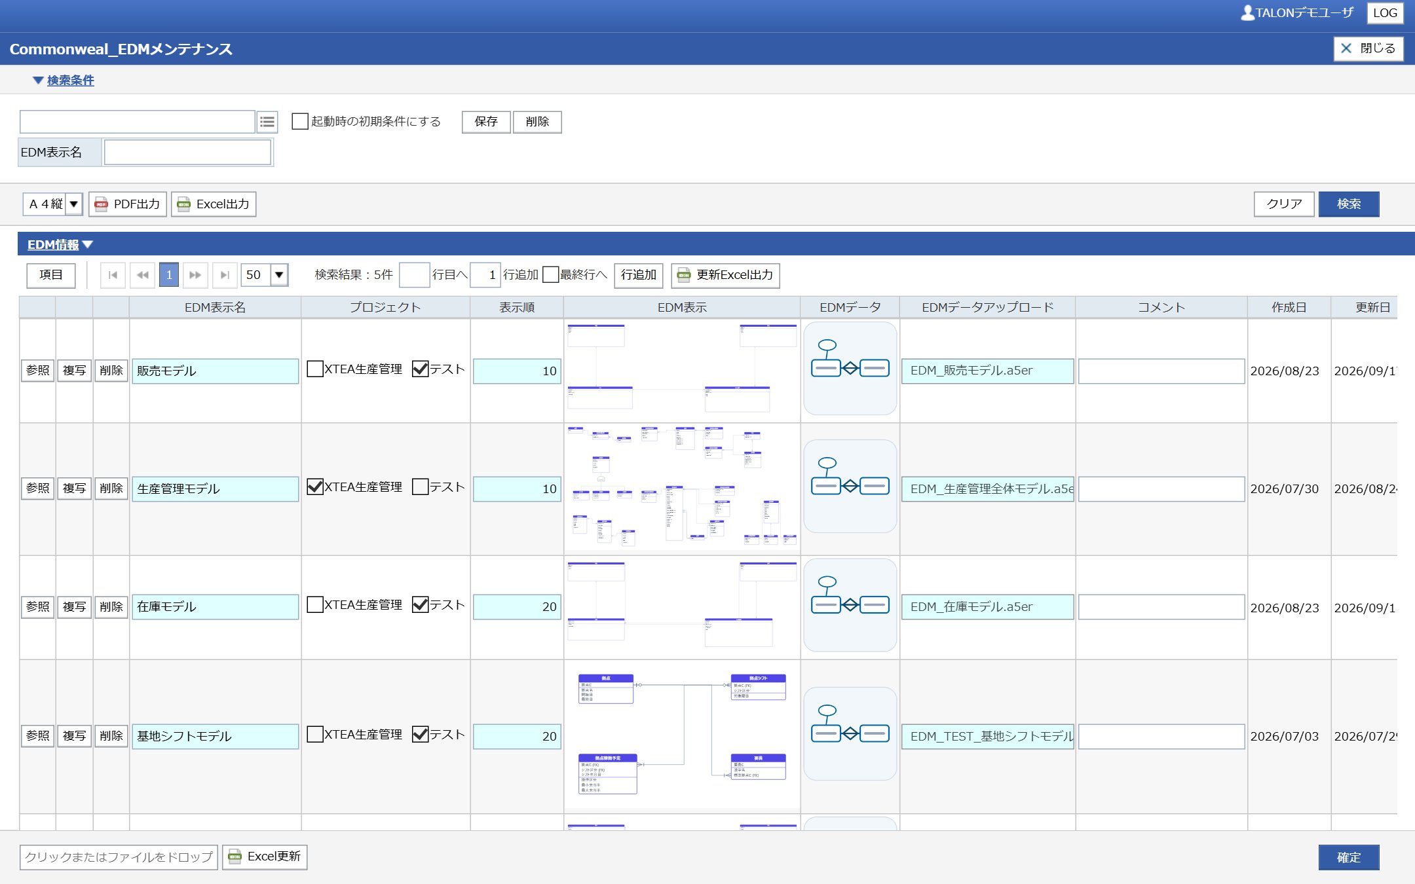
Task: Click the TALONデモユーザ user icon
Action: point(1247,12)
